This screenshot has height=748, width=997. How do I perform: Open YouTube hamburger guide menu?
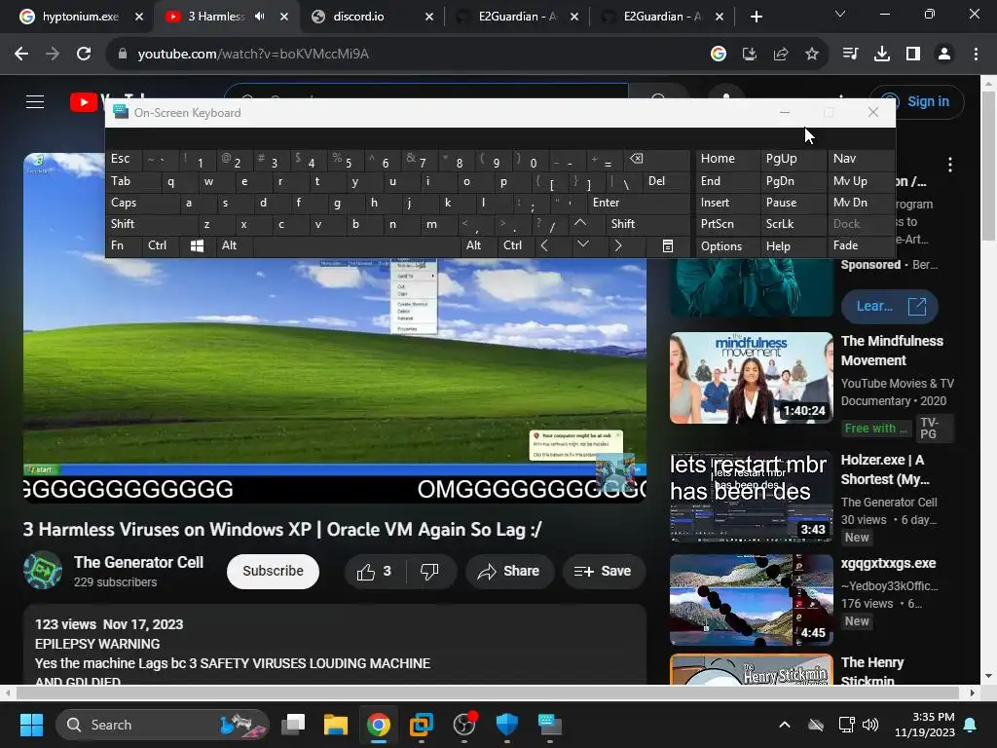click(x=35, y=101)
